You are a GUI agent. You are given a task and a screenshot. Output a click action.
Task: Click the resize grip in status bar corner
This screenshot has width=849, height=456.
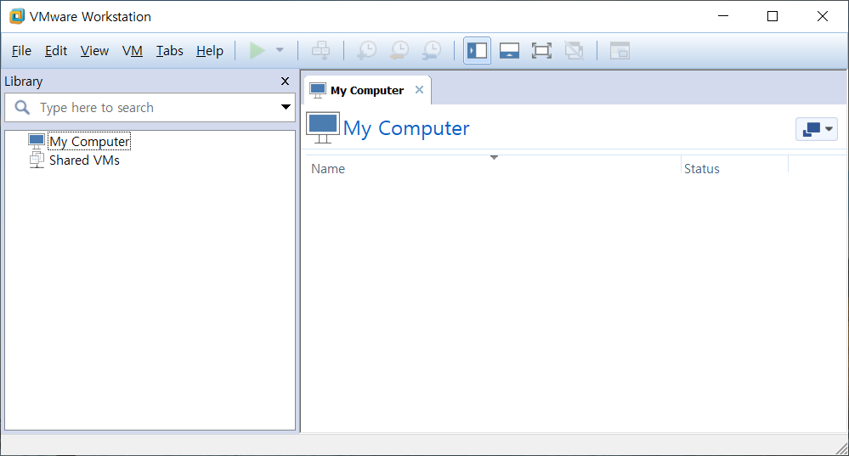pyautogui.click(x=841, y=448)
